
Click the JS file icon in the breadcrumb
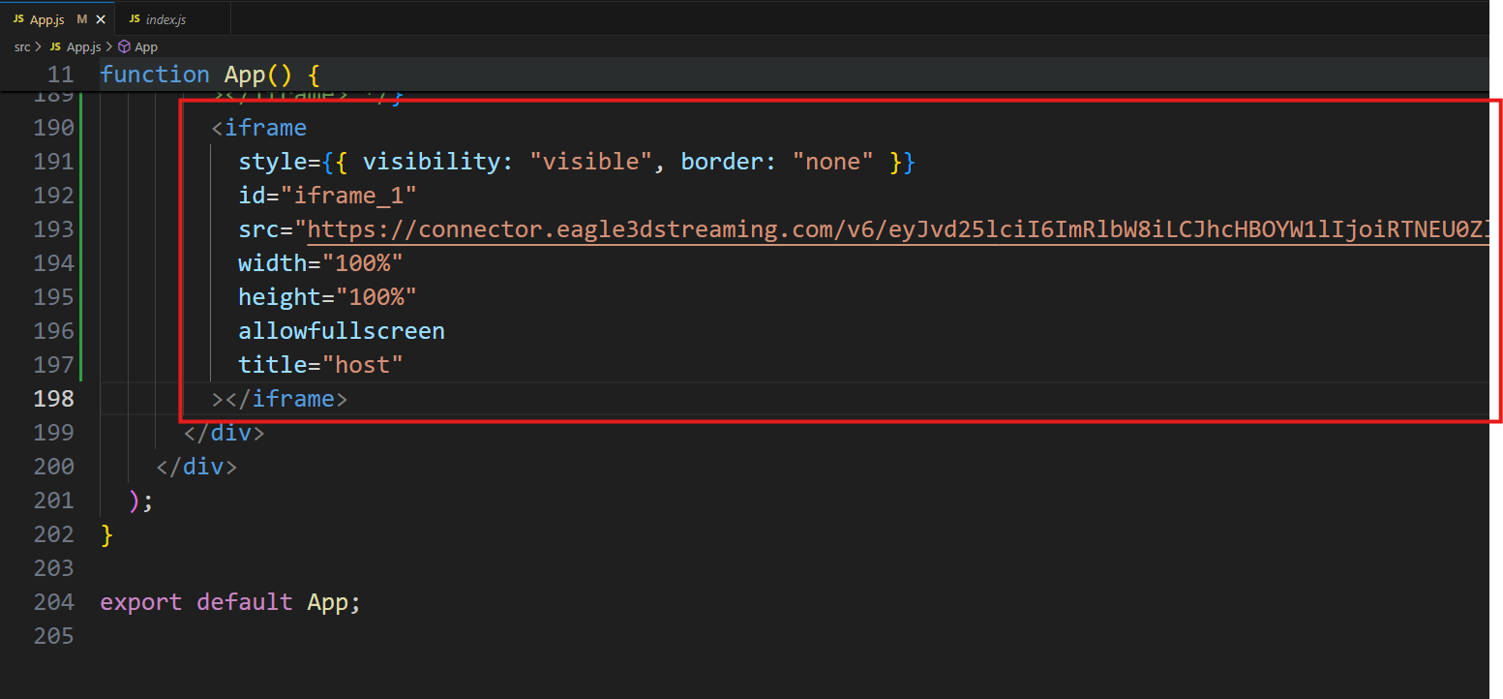55,46
